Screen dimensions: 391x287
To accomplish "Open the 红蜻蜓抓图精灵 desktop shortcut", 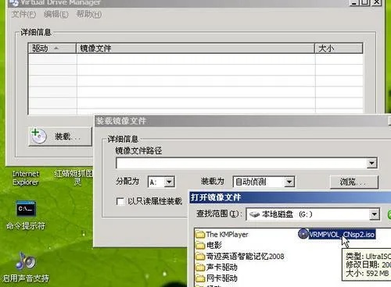I will click(x=74, y=178).
